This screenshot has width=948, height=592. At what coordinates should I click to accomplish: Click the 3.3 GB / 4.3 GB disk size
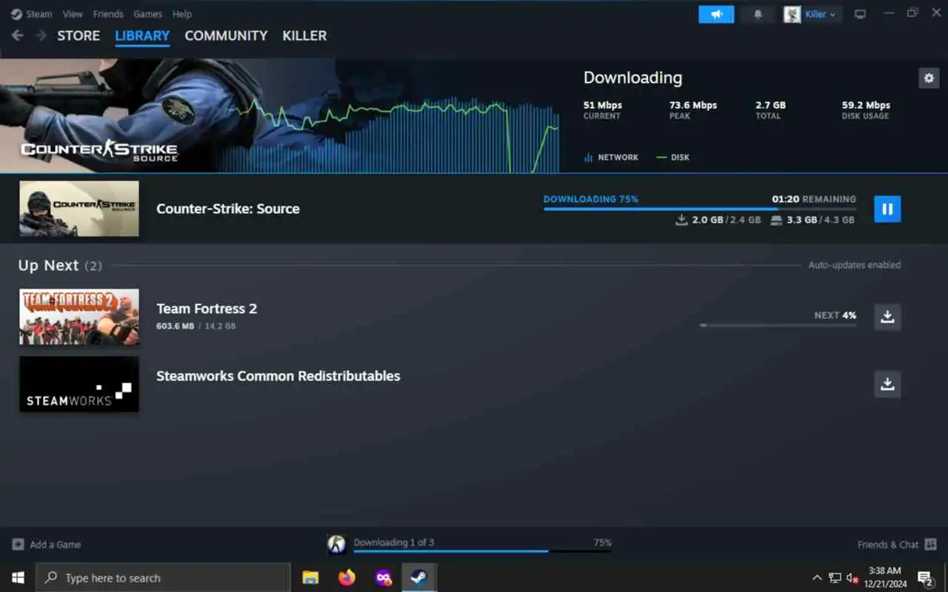(812, 220)
